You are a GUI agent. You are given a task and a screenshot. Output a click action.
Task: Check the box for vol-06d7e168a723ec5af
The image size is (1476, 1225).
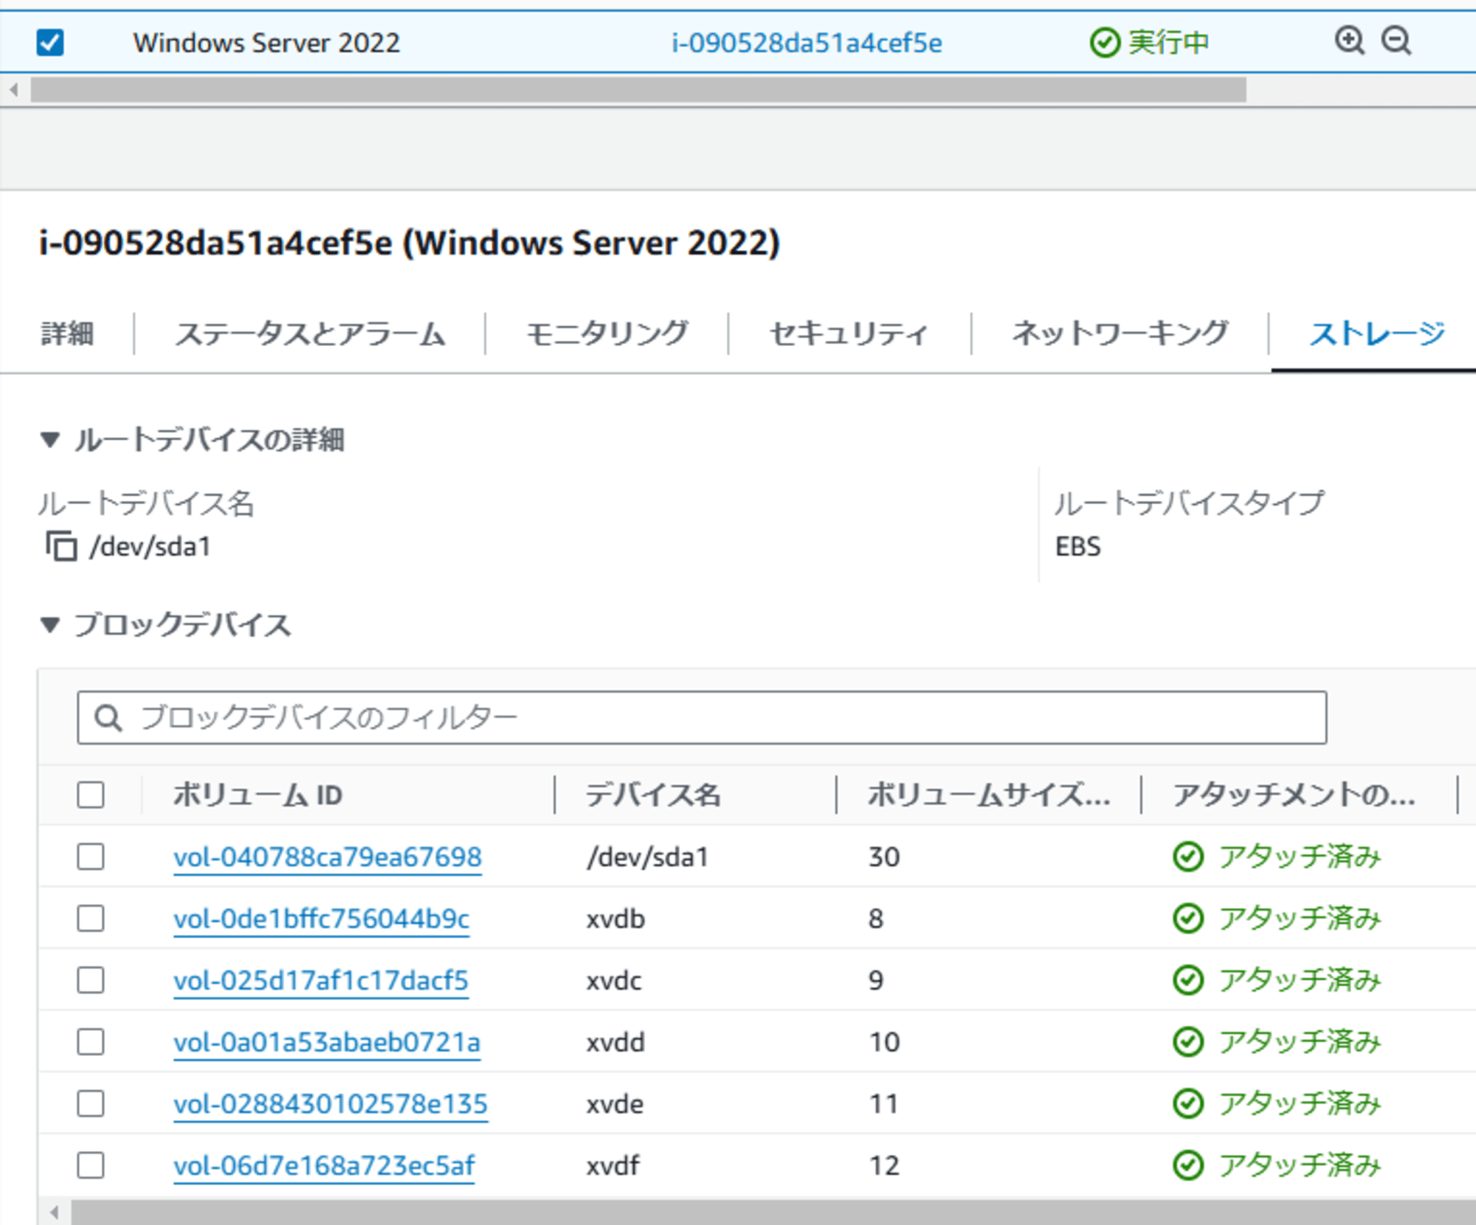click(91, 1165)
